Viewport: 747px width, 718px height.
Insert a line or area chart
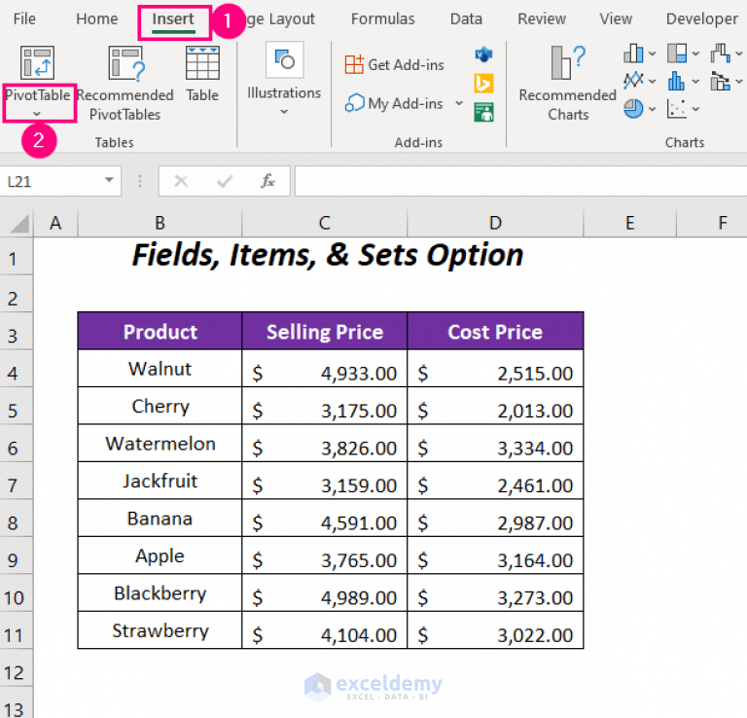pos(633,81)
